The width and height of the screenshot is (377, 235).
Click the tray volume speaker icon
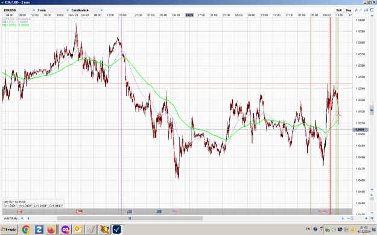334,230
